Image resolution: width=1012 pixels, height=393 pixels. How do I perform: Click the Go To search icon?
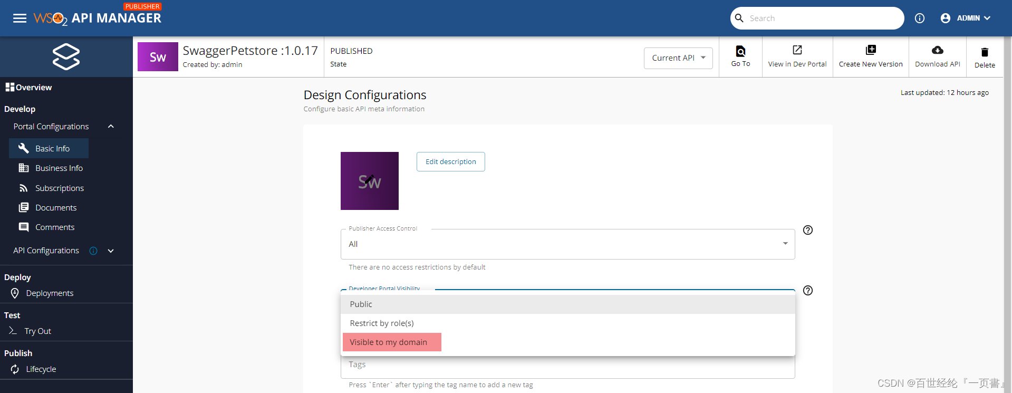(x=740, y=51)
